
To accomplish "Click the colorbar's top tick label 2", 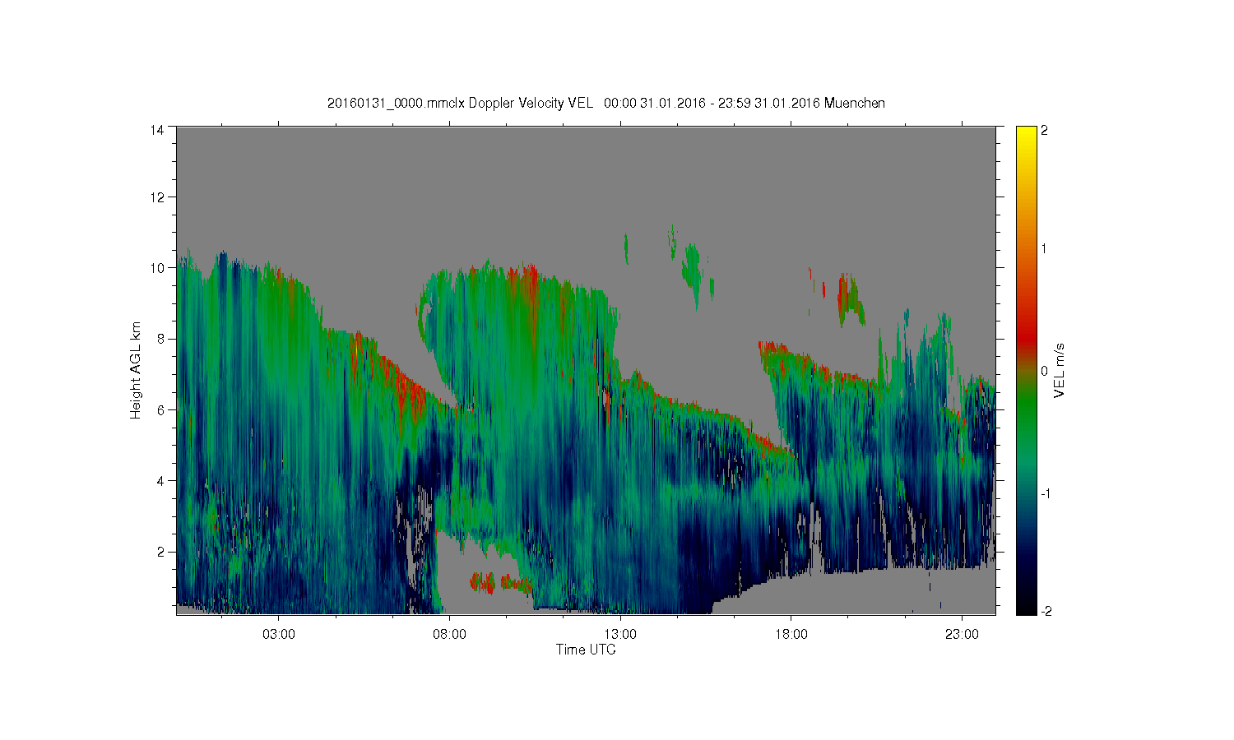I will tap(1044, 131).
